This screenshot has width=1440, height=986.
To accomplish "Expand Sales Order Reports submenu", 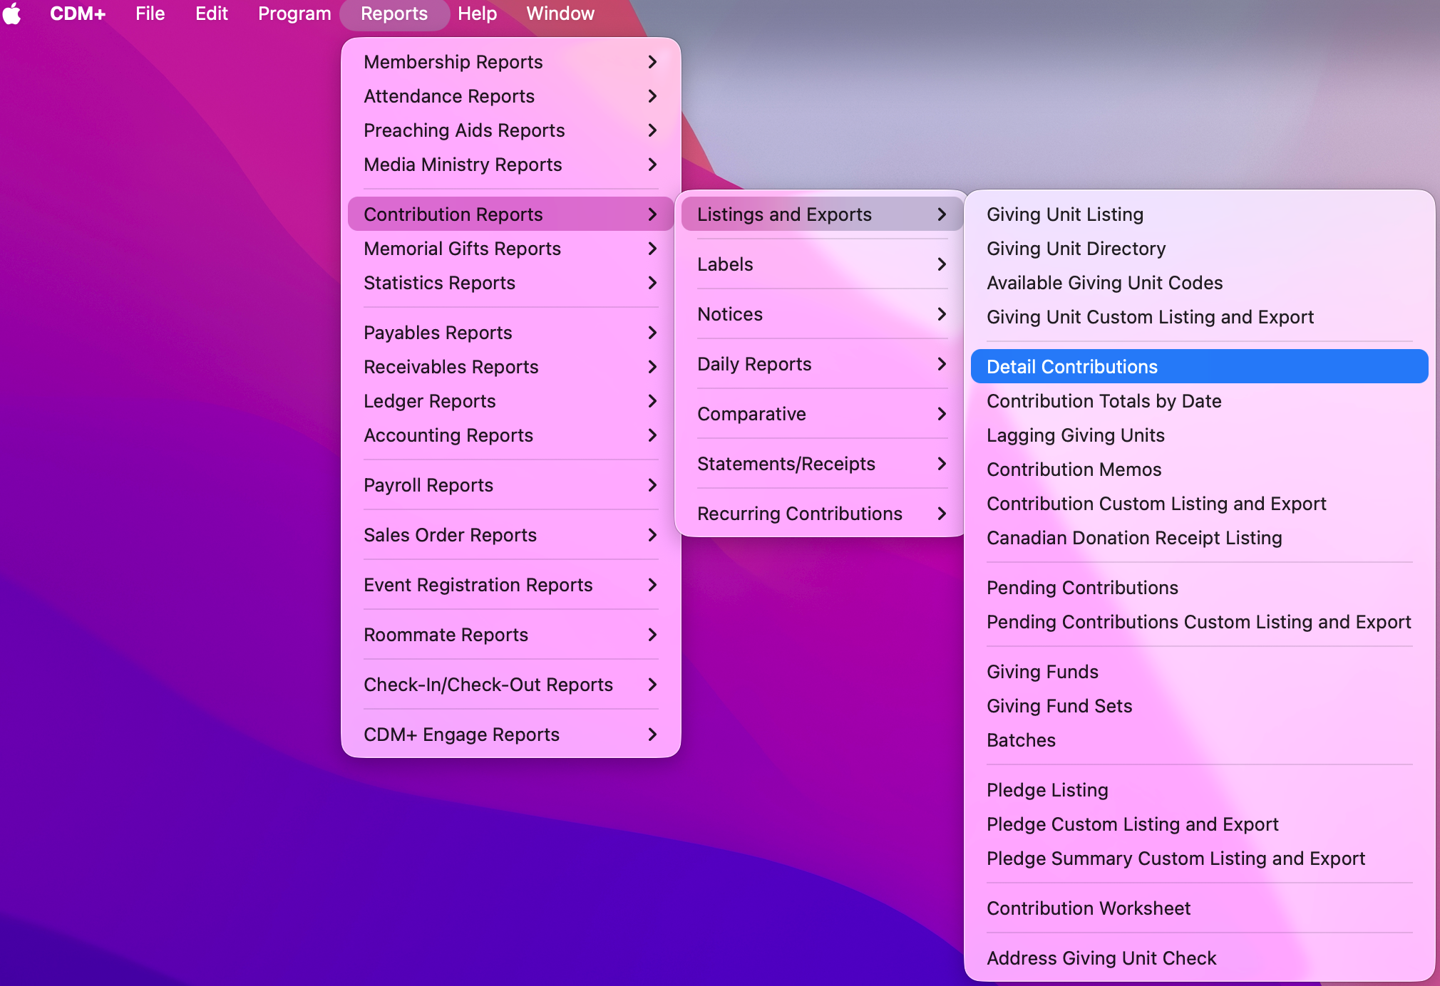I will pos(510,535).
